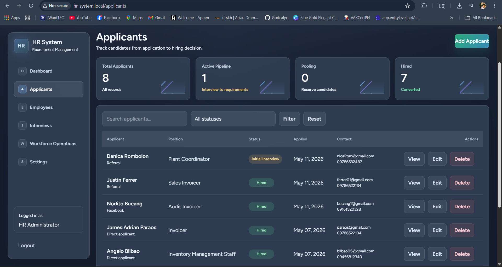Click the Not secure site info chip
The image size is (502, 267).
(x=56, y=6)
